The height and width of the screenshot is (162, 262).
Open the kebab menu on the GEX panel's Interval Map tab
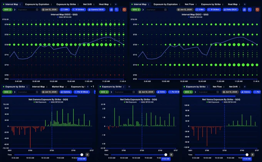pyautogui.click(x=20, y=4)
